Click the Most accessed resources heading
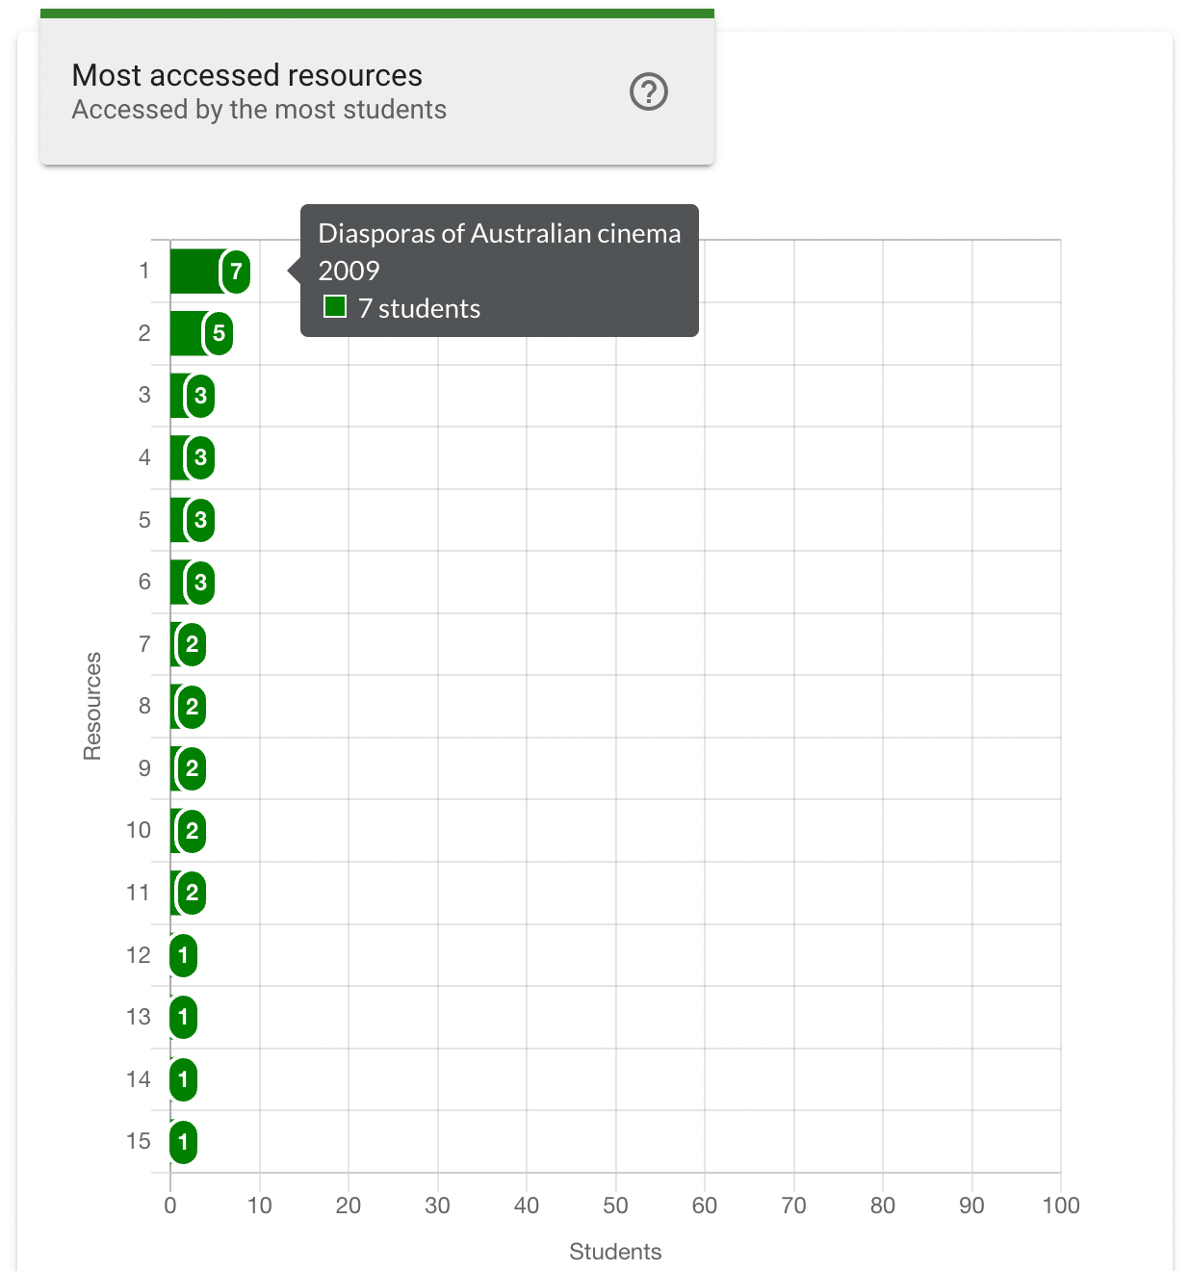Screen dimensions: 1189x1271 (246, 75)
